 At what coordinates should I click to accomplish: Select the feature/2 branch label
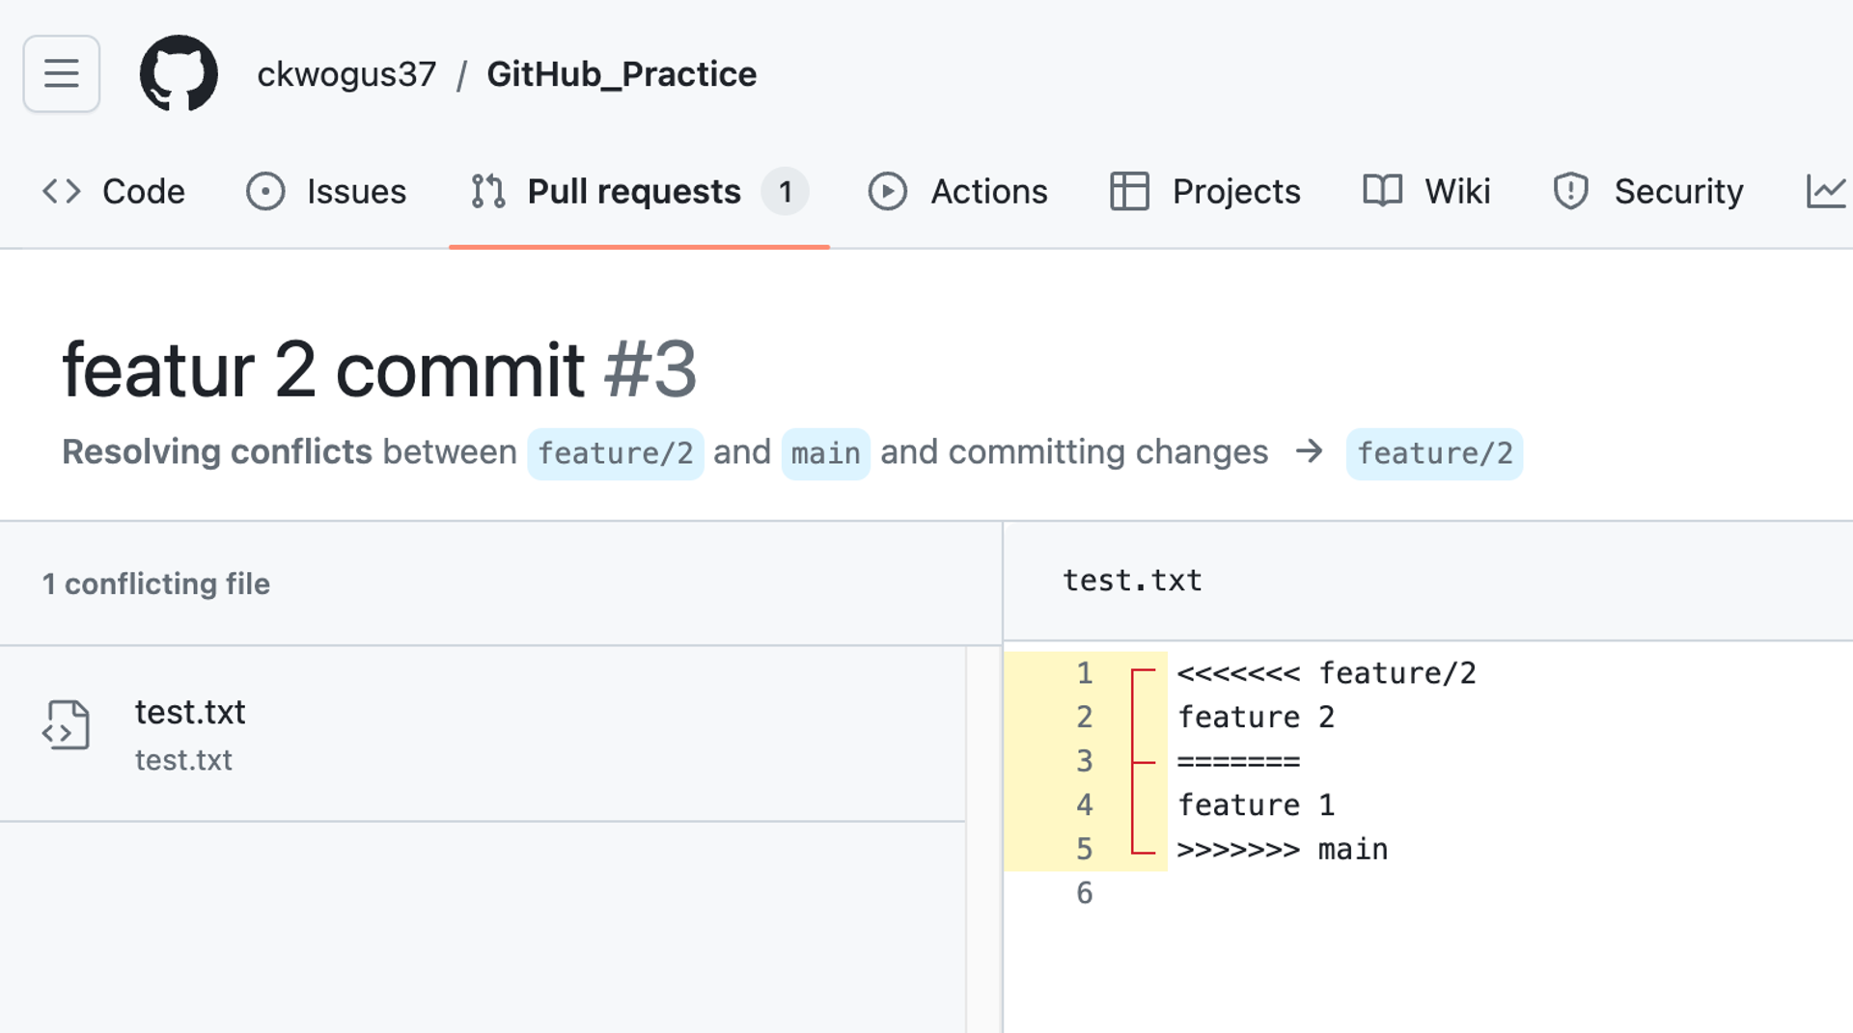click(616, 453)
